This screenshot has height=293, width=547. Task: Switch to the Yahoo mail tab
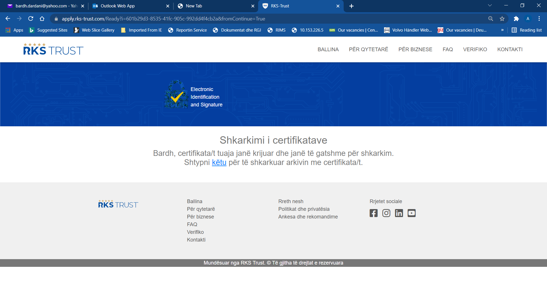point(46,6)
